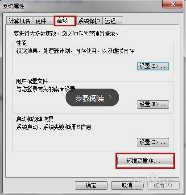This screenshot has height=195, width=186.
Task: Click the 步骤阅读 overlay chevron arrow
Action: tap(110, 97)
